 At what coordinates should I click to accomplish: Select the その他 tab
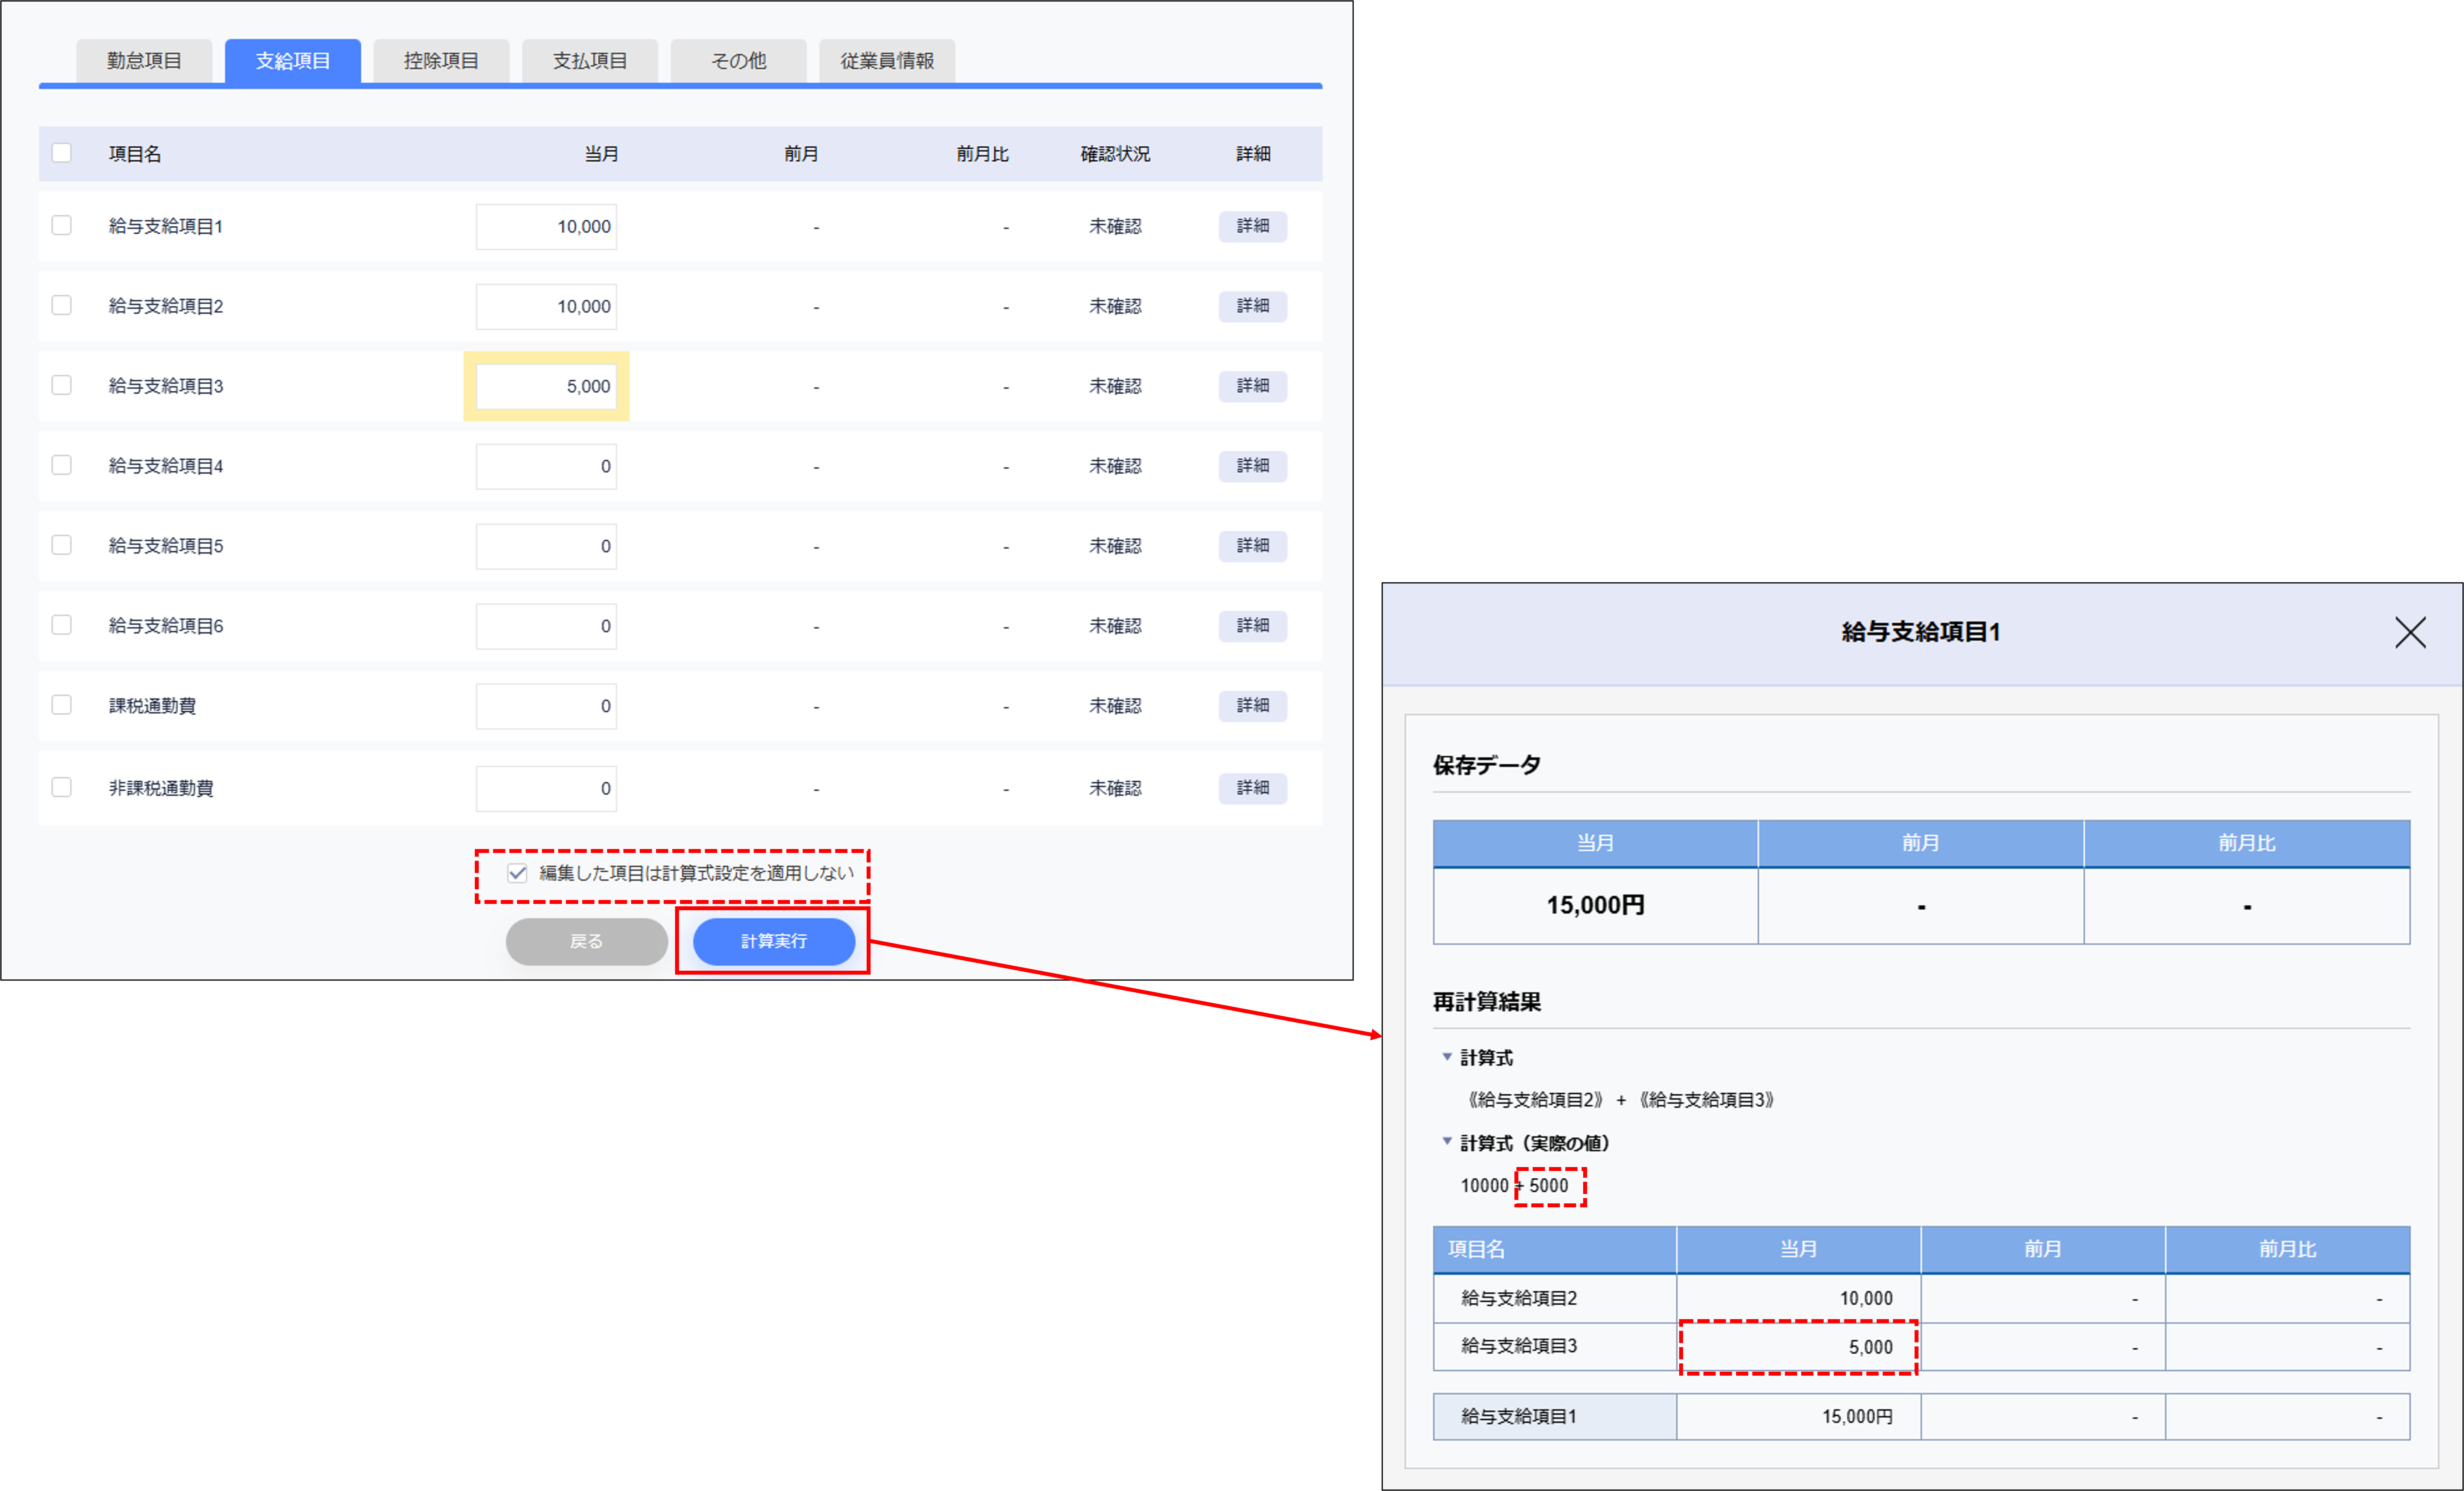tap(738, 61)
